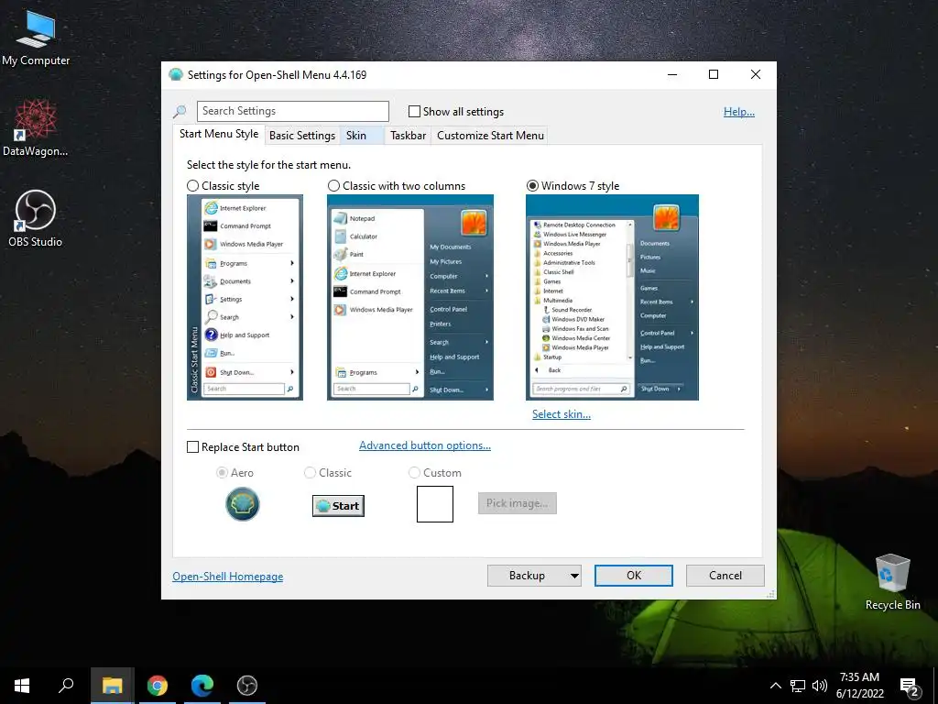
Task: Open the Select skin link
Action: coord(562,414)
